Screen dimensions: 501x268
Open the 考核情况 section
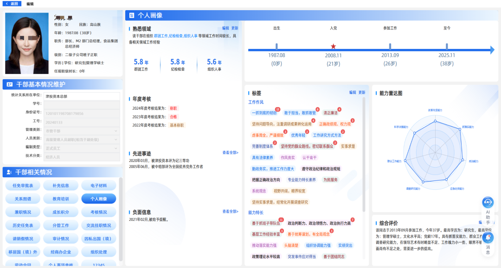98,212
